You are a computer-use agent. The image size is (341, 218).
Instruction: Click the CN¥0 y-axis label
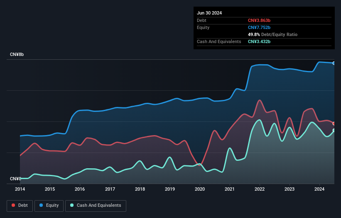[x=15, y=179]
